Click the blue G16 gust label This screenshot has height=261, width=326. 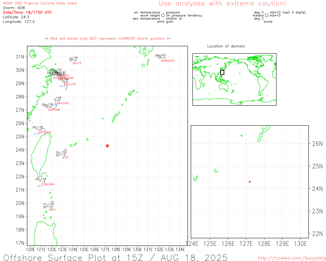(55, 105)
